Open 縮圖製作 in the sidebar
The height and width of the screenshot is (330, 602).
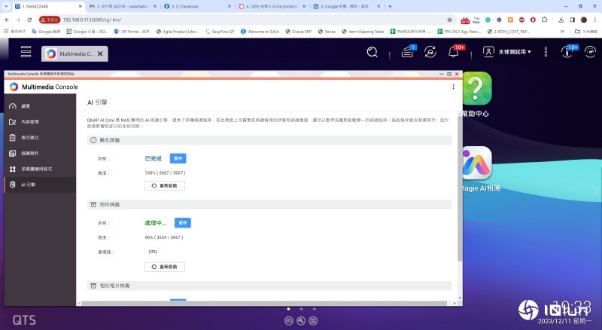[x=29, y=153]
